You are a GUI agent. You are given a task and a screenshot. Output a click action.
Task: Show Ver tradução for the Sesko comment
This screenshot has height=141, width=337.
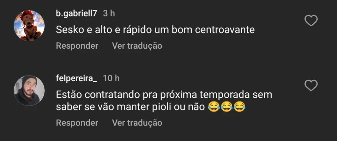pos(137,46)
